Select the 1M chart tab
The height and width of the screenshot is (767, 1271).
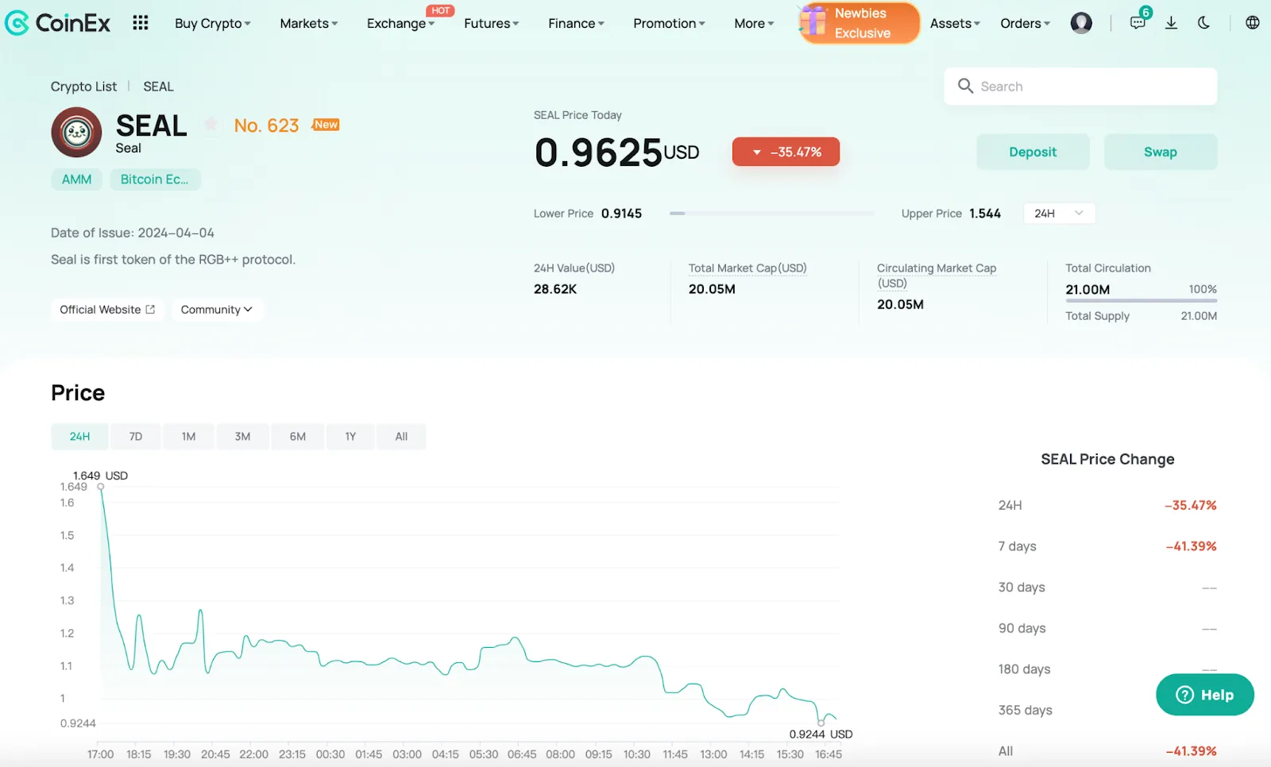[x=188, y=437]
